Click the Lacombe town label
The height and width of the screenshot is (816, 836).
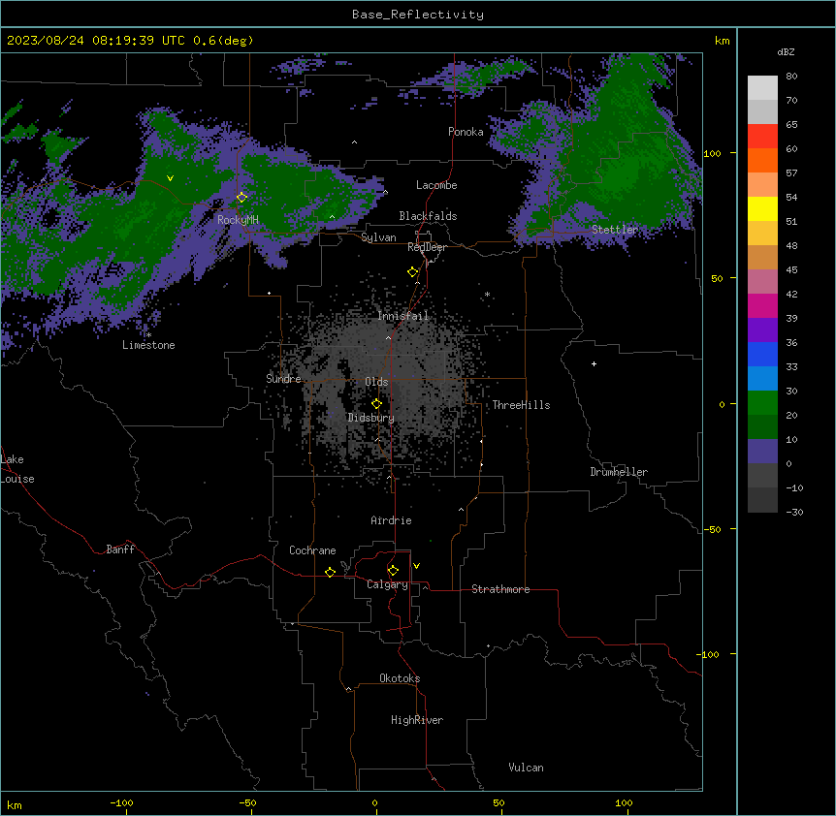(436, 185)
